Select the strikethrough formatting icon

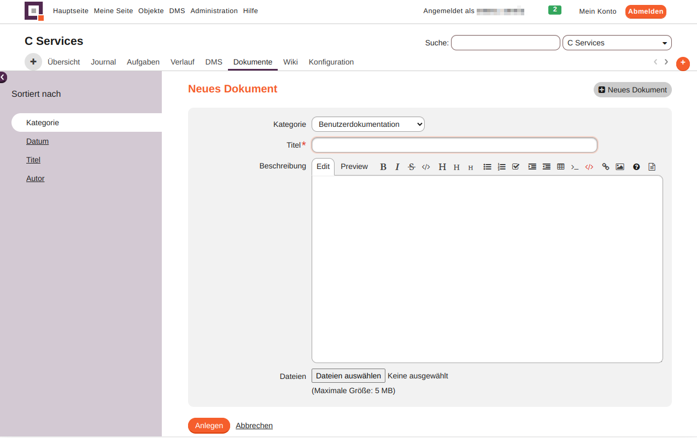[x=412, y=167]
